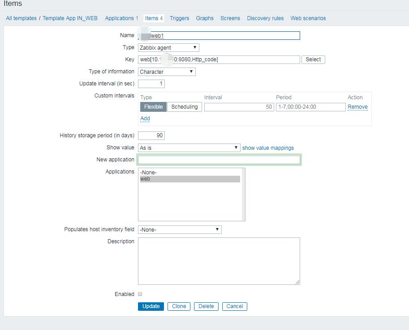The width and height of the screenshot is (409, 330).
Task: Open the Type of information dropdown
Action: click(x=166, y=72)
